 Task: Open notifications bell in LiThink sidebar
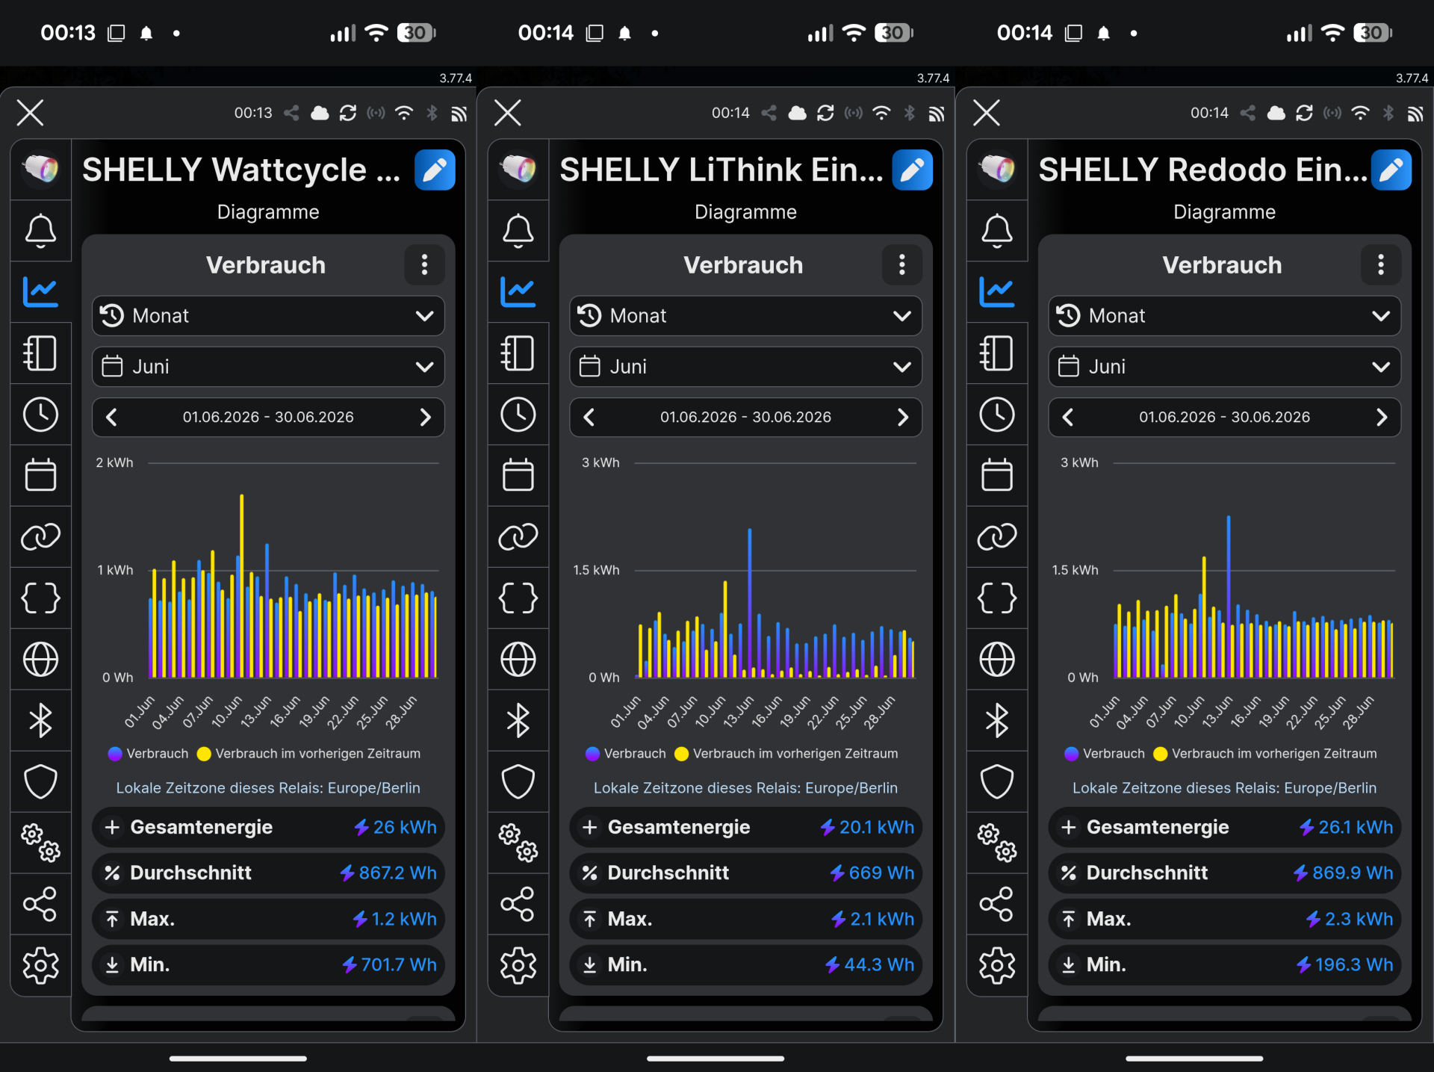coord(518,230)
